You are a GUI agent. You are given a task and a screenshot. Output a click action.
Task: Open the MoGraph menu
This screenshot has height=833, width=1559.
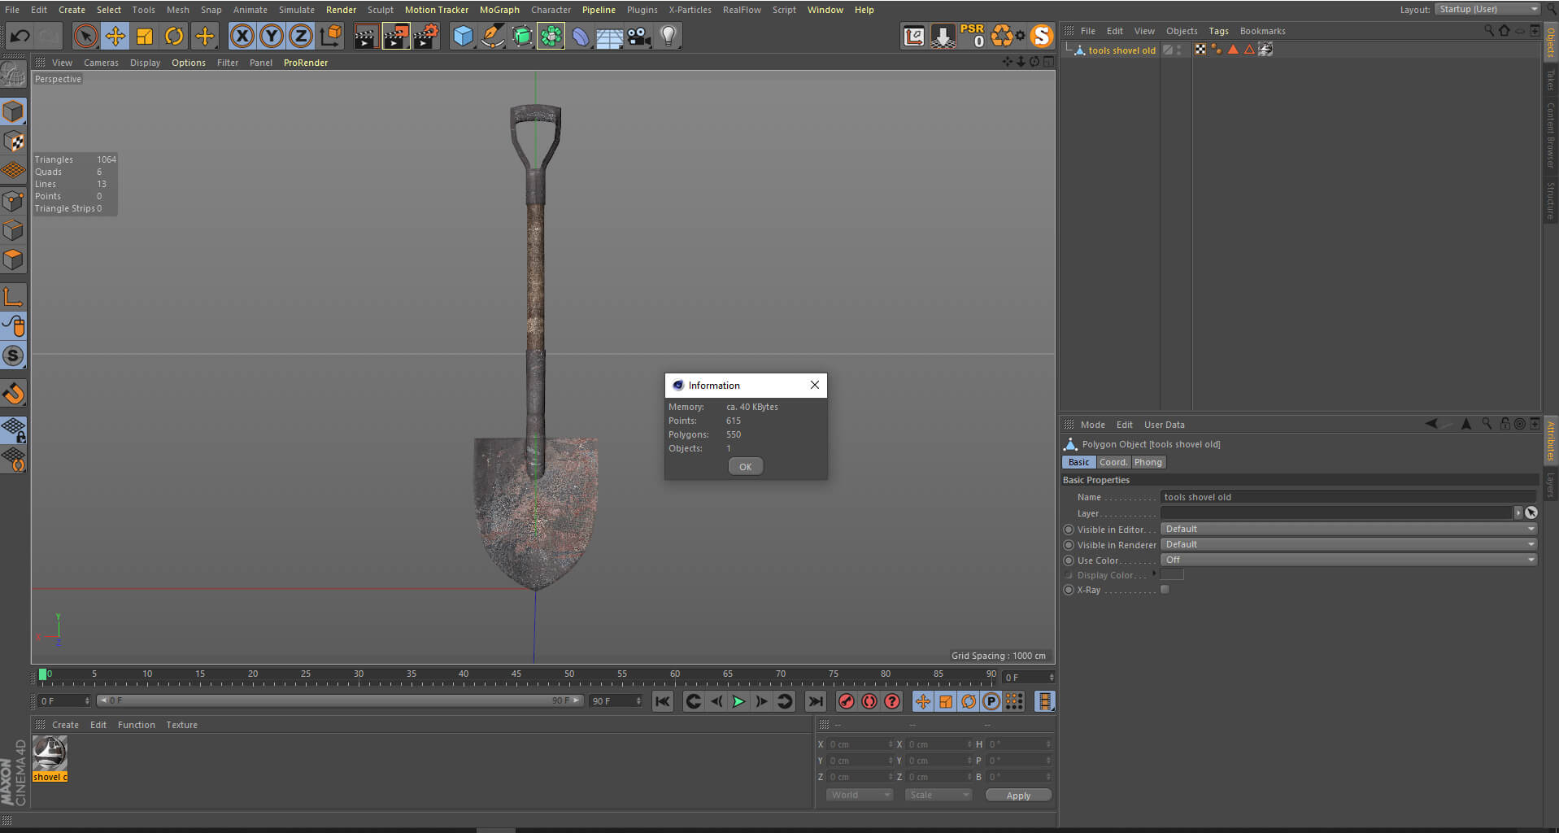click(499, 10)
